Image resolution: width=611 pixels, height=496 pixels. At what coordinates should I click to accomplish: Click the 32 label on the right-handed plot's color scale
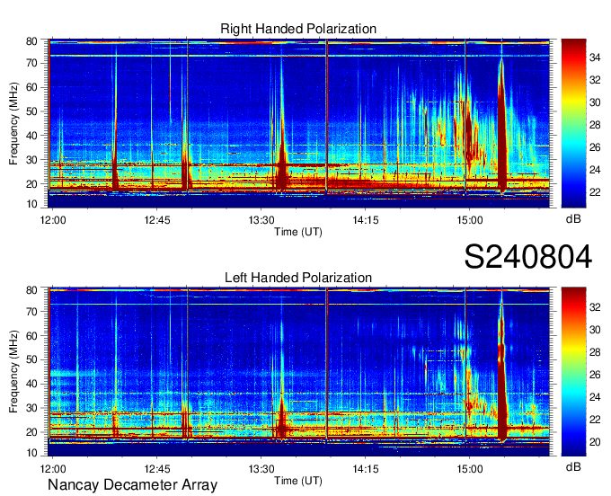tap(595, 80)
